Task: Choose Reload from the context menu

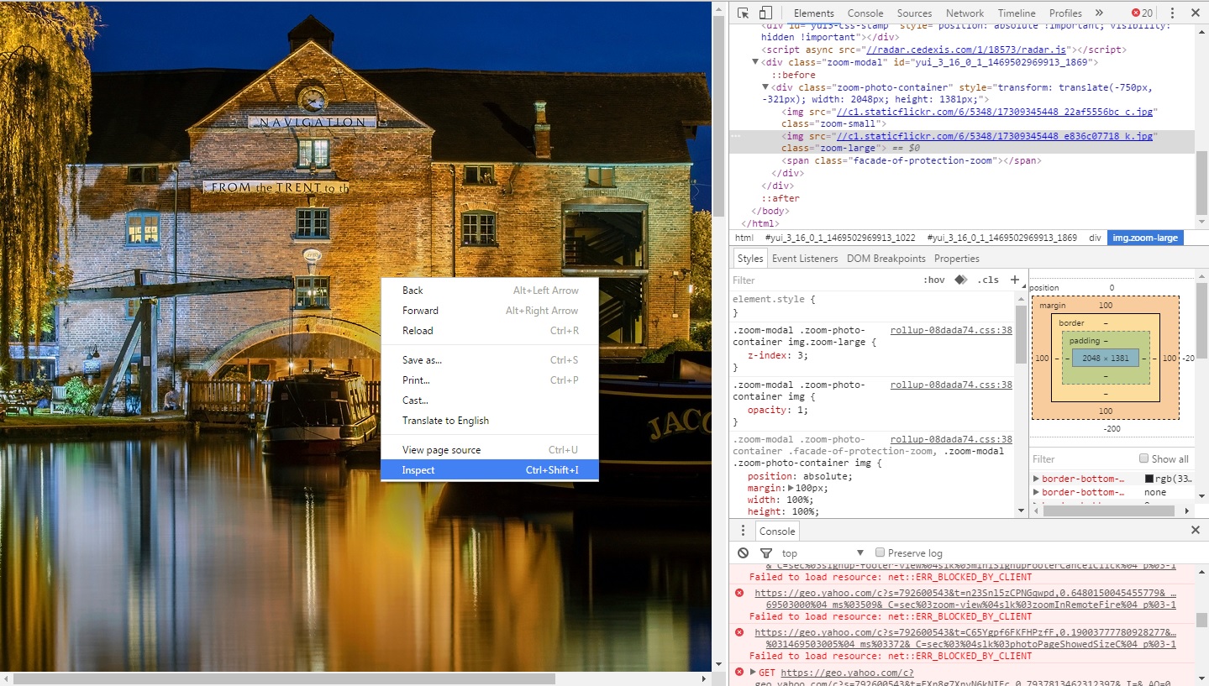Action: click(x=490, y=331)
